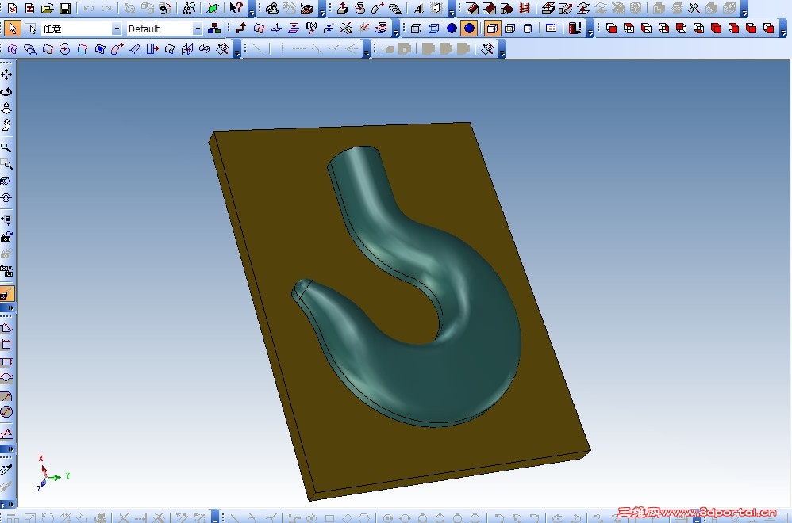
Task: Click the extrude box with arrow icon
Action: pyautogui.click(x=343, y=8)
